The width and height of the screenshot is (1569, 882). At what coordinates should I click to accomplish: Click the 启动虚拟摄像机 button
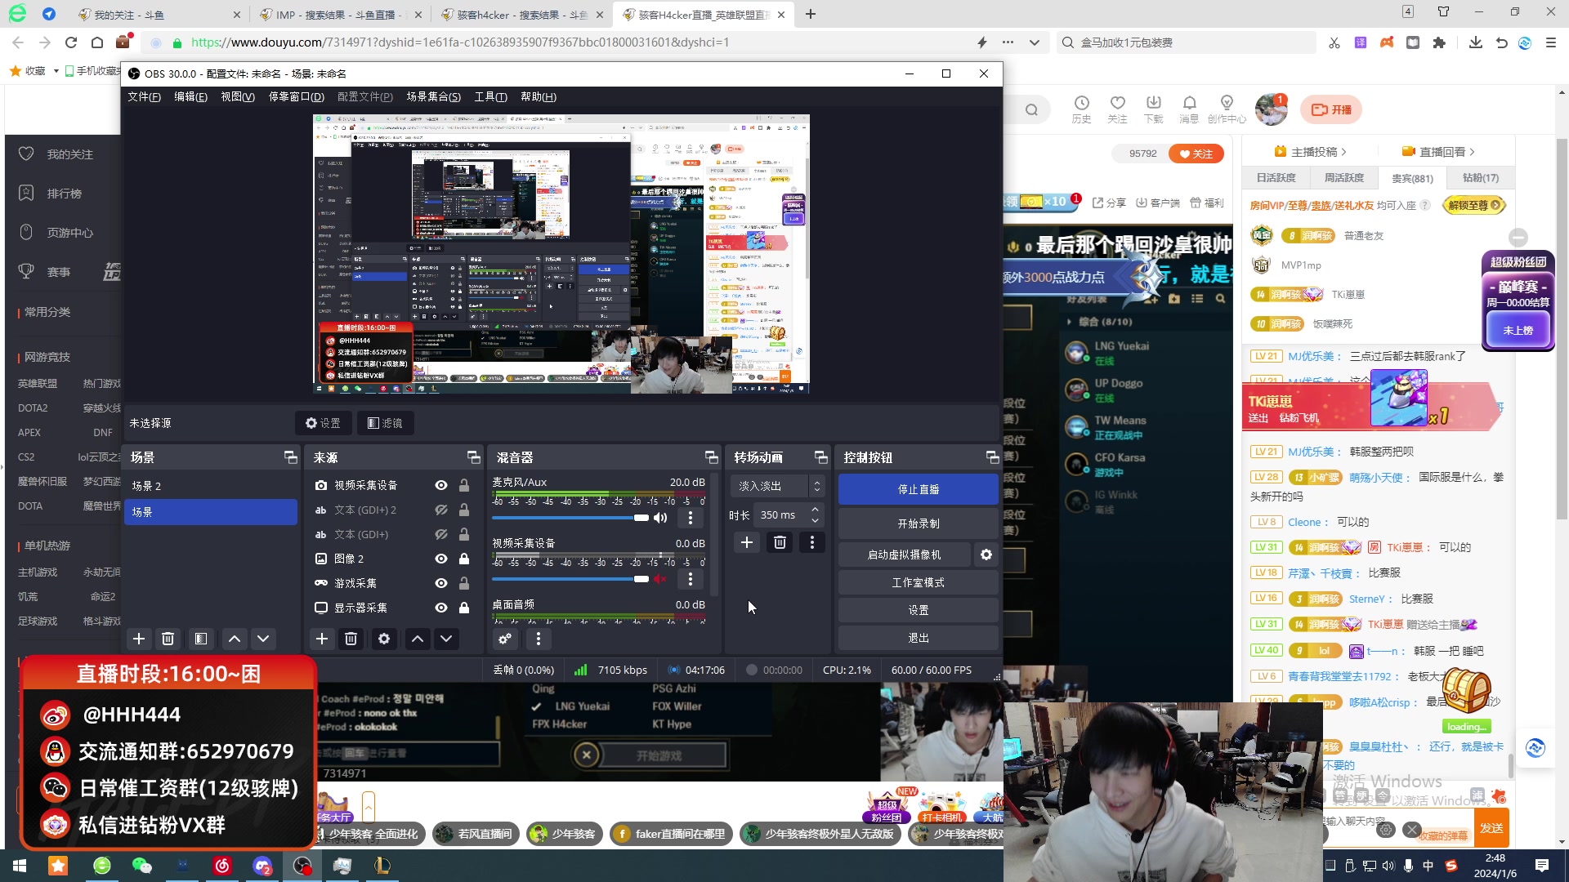pos(904,555)
